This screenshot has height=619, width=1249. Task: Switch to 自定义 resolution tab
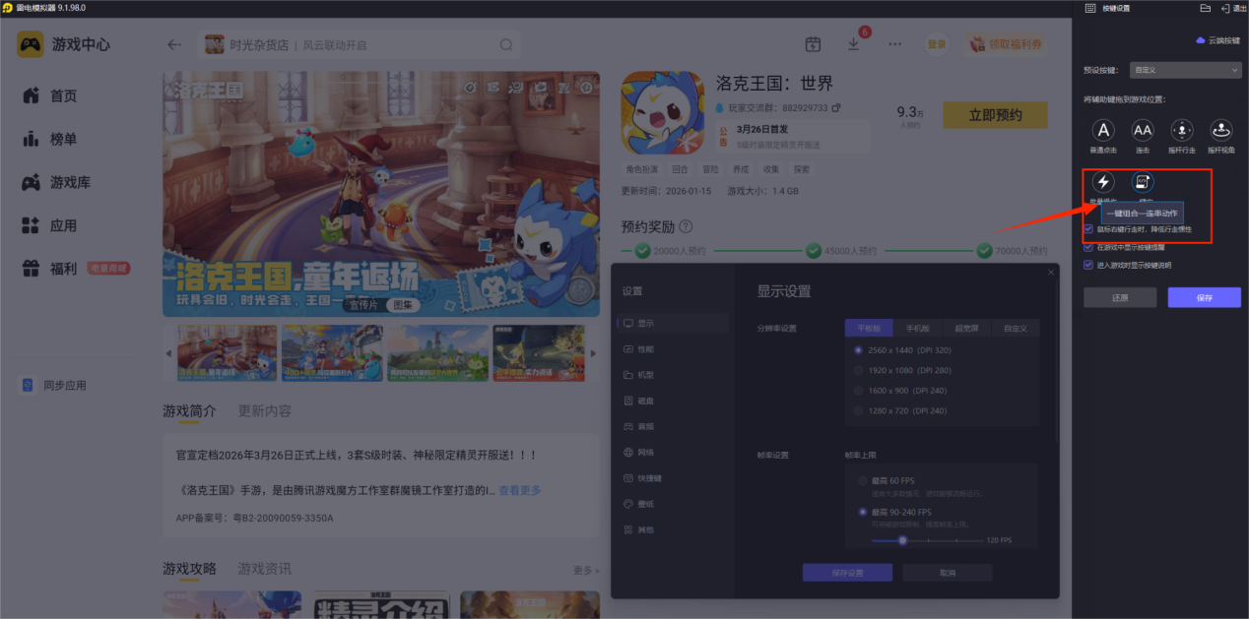(1015, 328)
